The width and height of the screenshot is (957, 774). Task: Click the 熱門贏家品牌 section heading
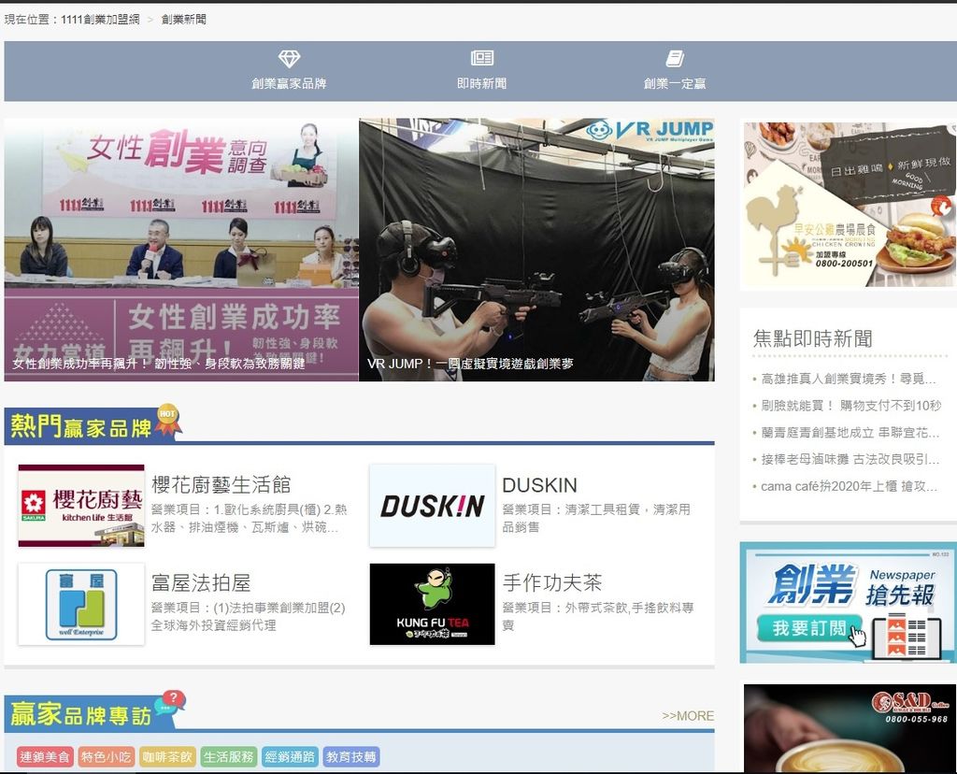[80, 426]
